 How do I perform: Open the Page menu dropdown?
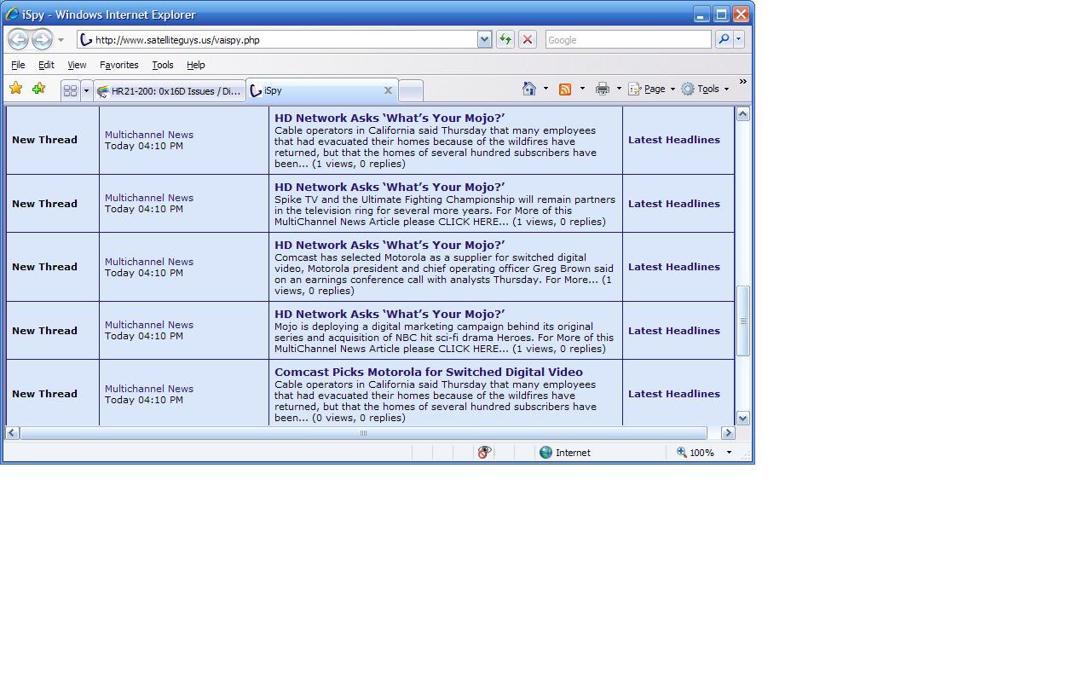652,89
